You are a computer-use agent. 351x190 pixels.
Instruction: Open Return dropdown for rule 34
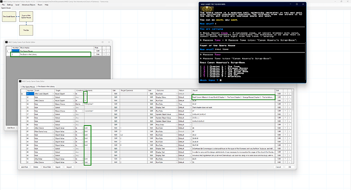(190, 104)
